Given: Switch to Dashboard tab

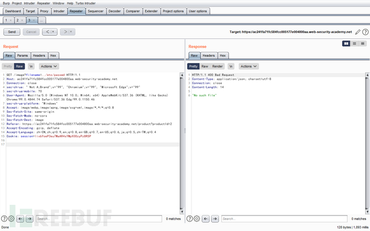Looking at the screenshot, I should click(13, 11).
